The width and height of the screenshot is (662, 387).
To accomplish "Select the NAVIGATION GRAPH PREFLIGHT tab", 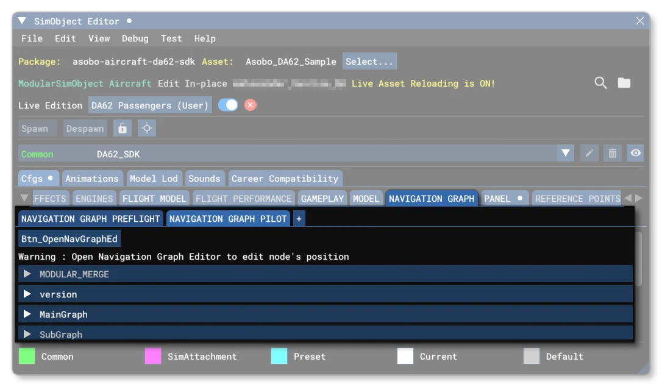I will coord(90,219).
